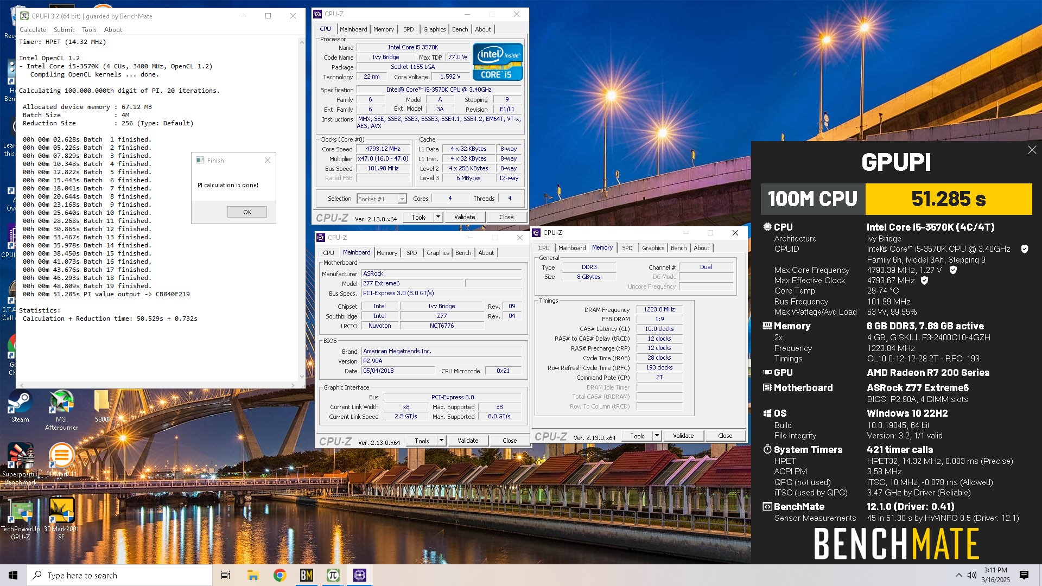
Task: Open volume control in system tray
Action: pos(972,575)
